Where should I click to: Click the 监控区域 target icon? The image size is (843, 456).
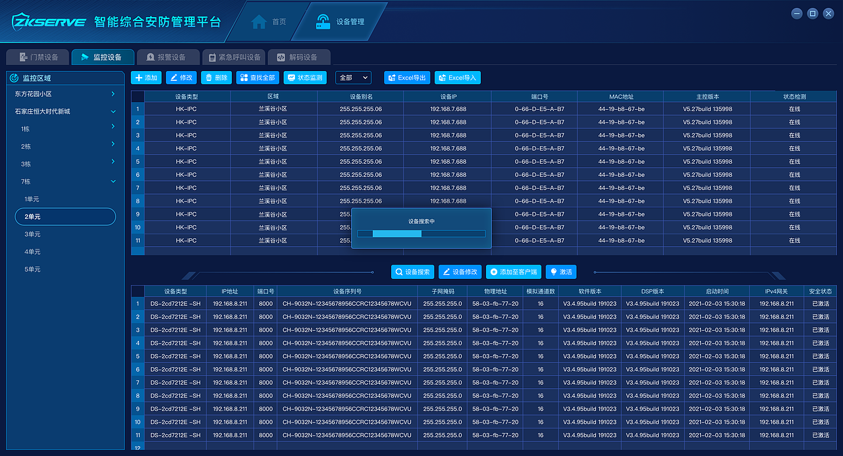pos(14,78)
